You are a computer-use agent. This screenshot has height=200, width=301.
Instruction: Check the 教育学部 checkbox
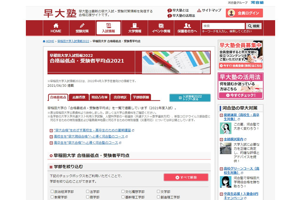(52, 197)
